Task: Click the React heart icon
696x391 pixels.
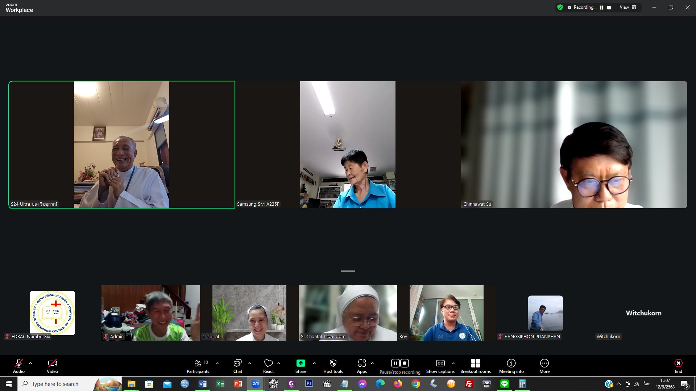Action: [x=268, y=363]
